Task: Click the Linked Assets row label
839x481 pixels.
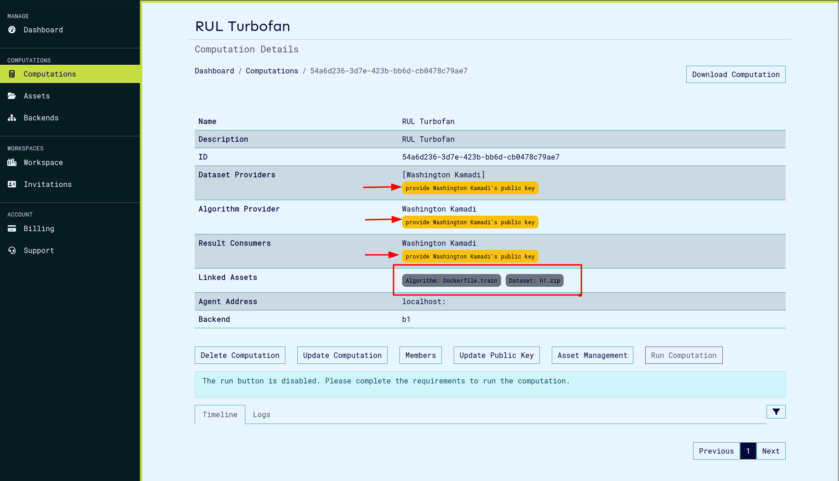Action: (228, 277)
